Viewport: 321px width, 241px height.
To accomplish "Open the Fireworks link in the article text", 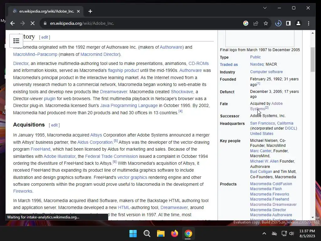I will tap(23, 191).
